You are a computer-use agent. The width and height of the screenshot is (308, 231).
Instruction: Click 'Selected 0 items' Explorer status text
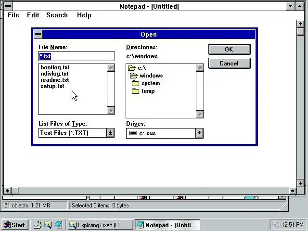[x=90, y=205]
